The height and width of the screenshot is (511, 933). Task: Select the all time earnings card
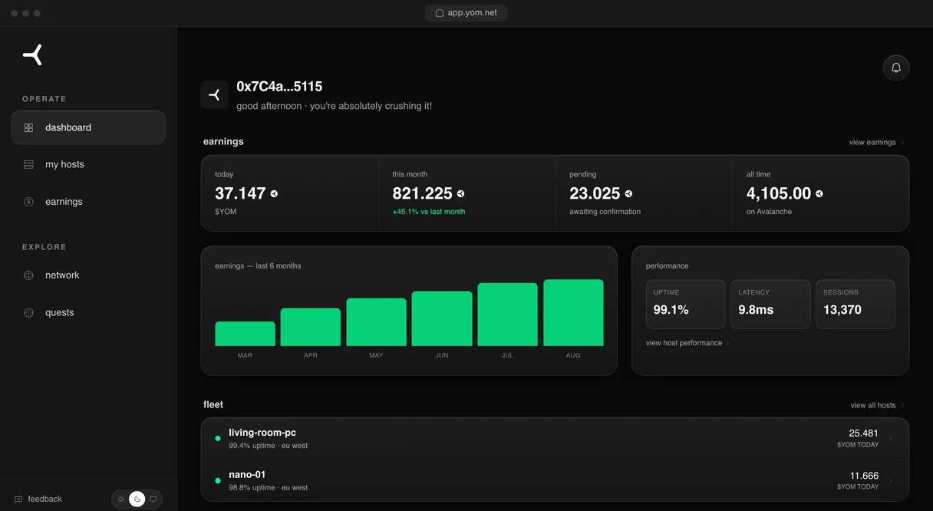coord(821,193)
